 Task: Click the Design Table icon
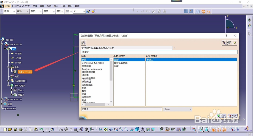click(75, 129)
